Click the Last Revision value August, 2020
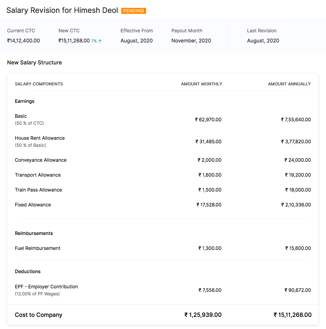The width and height of the screenshot is (326, 329). click(x=263, y=41)
